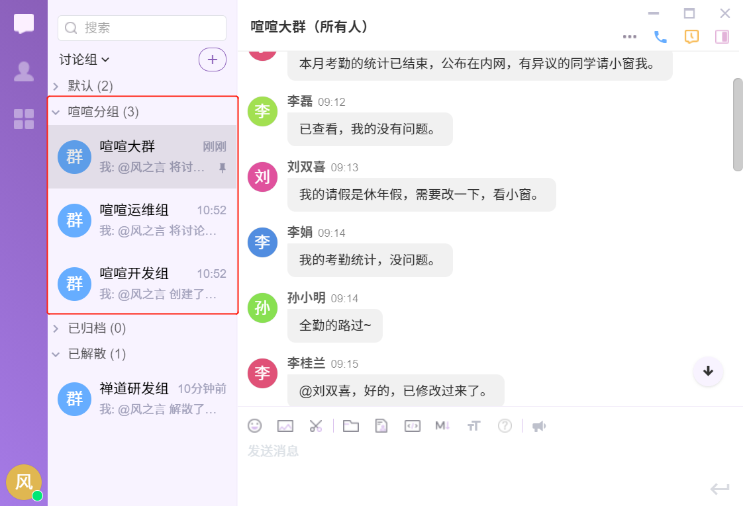Start a voice call with phone icon
743x506 pixels.
coord(660,37)
